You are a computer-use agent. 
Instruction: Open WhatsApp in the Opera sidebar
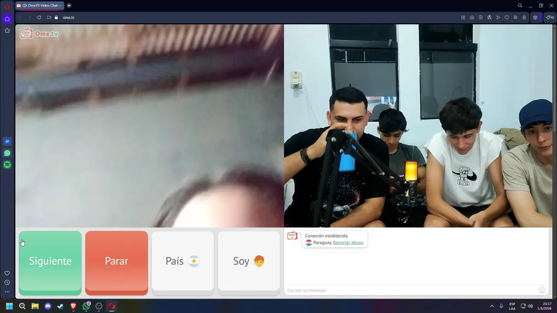click(x=7, y=153)
